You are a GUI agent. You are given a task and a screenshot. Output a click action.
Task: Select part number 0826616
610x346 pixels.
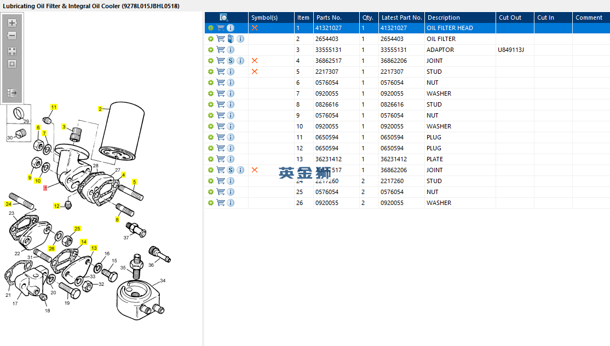[327, 104]
